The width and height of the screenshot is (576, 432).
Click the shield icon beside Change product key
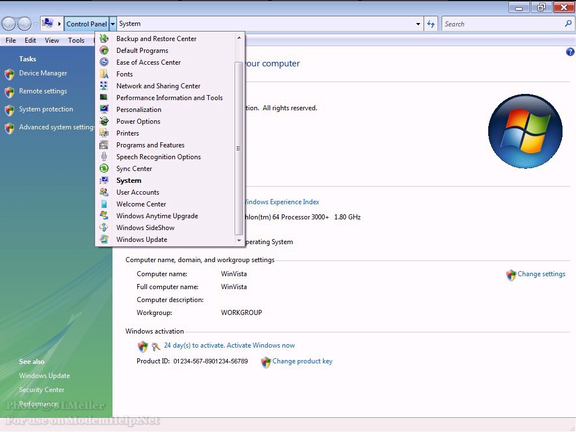pos(265,362)
